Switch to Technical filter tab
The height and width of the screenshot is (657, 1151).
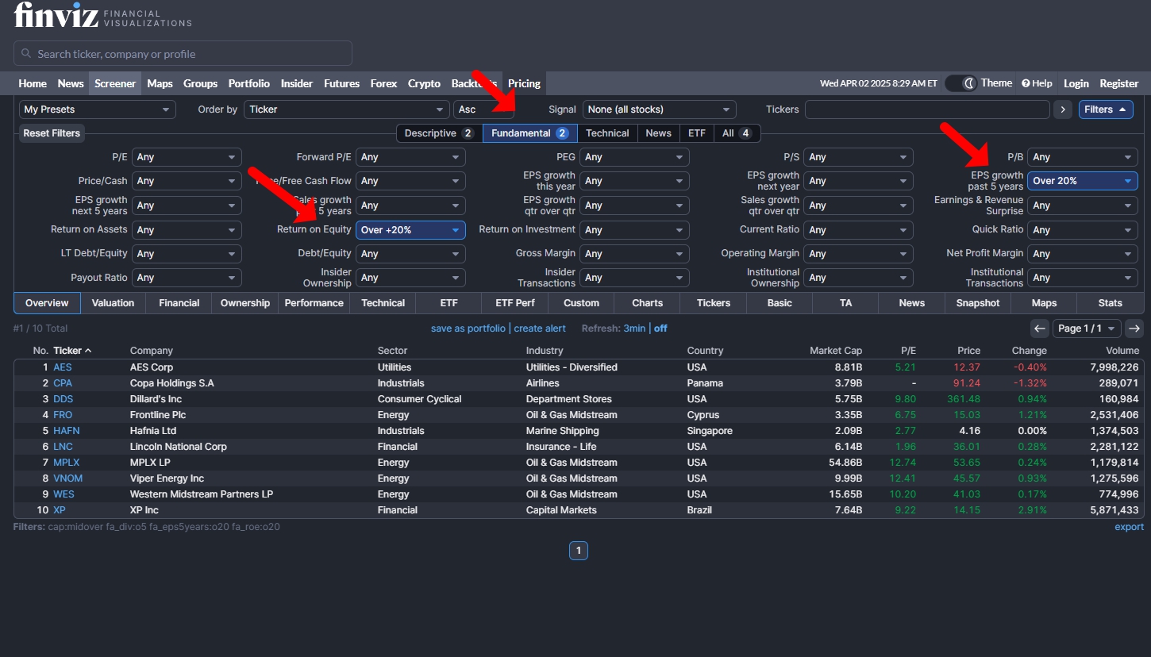point(607,133)
